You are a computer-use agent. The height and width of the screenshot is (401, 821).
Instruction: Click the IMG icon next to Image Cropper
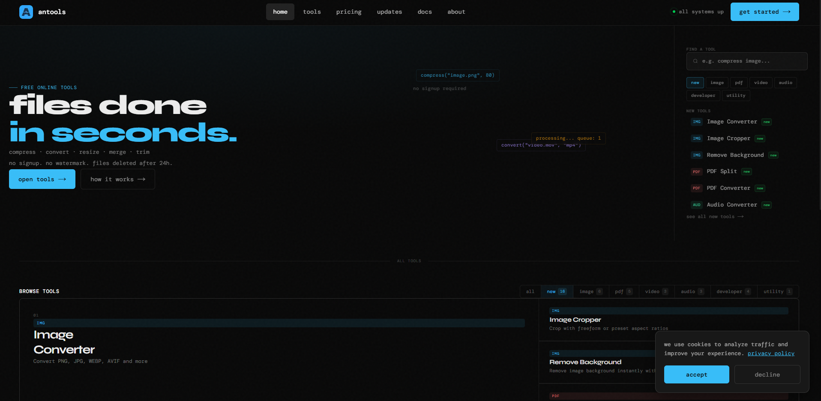pos(696,138)
